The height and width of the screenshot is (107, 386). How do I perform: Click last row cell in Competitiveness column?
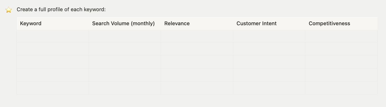[341, 88]
